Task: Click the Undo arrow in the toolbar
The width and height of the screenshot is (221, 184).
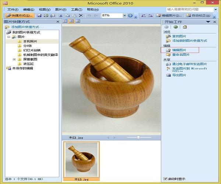Action: [90, 15]
